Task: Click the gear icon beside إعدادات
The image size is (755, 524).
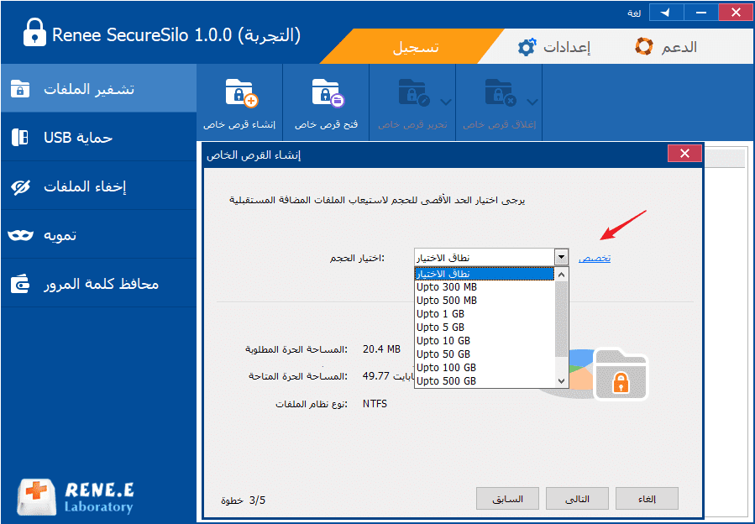Action: pyautogui.click(x=527, y=47)
